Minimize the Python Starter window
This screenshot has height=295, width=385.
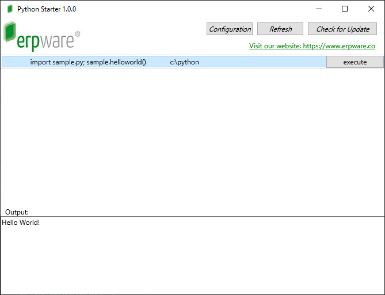pos(319,9)
